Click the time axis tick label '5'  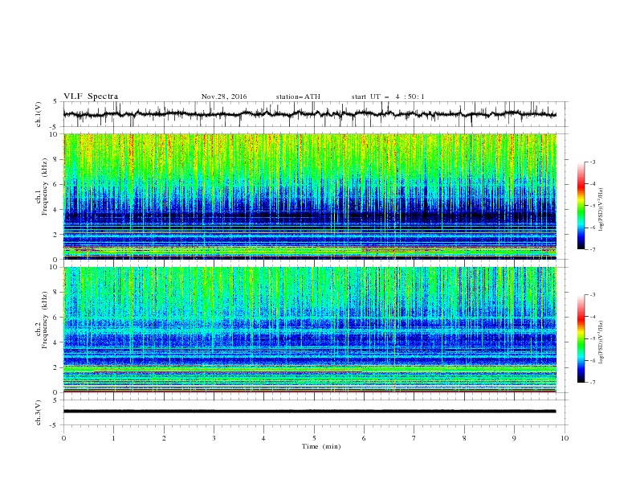click(314, 438)
